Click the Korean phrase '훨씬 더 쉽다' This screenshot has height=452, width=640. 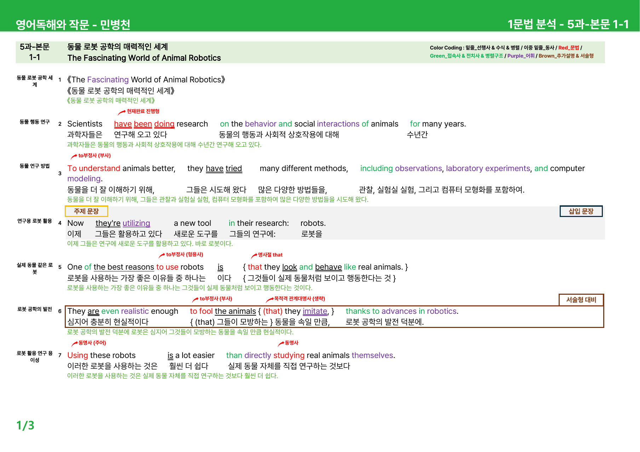189,366
